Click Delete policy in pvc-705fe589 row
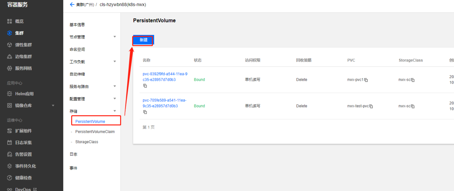The width and height of the screenshot is (454, 191). pos(302,106)
